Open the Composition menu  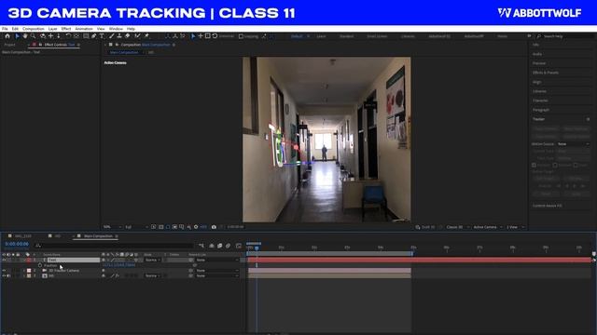pos(34,29)
